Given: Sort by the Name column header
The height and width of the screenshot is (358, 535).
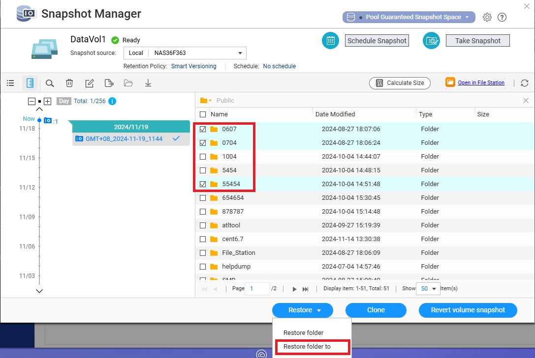Looking at the screenshot, I should [x=219, y=114].
